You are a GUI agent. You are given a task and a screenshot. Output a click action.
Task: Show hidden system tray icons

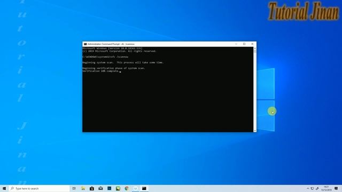tap(308, 188)
